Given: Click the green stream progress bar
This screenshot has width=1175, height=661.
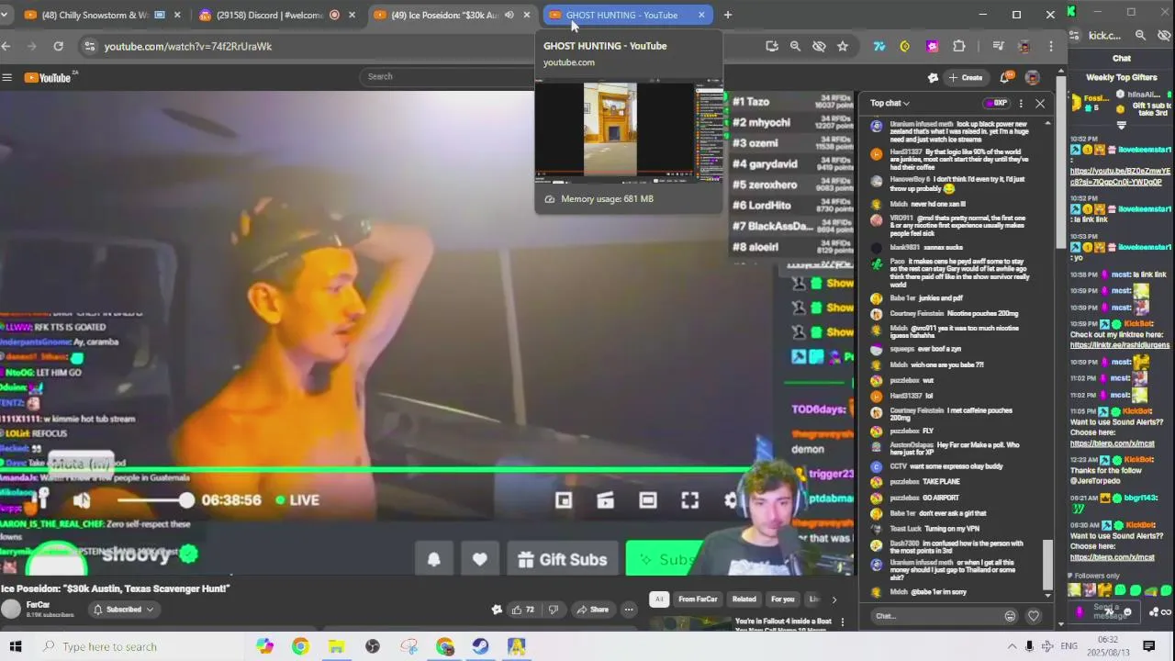Looking at the screenshot, I should click(376, 471).
